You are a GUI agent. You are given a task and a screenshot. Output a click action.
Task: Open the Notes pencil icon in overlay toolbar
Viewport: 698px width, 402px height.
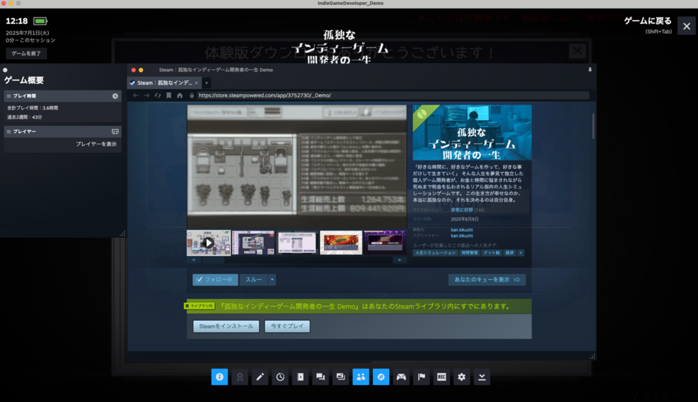[x=260, y=377]
